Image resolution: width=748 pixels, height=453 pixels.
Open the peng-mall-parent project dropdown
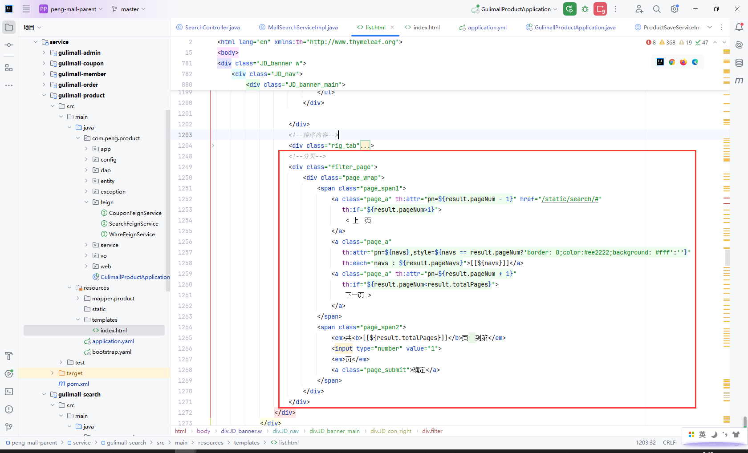71,9
